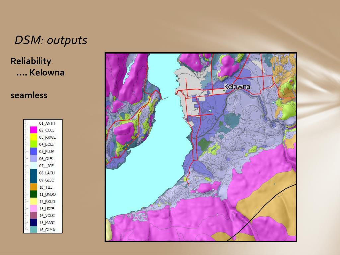
Task: Click the 10_TILL orange legend swatch
Action: (34, 187)
